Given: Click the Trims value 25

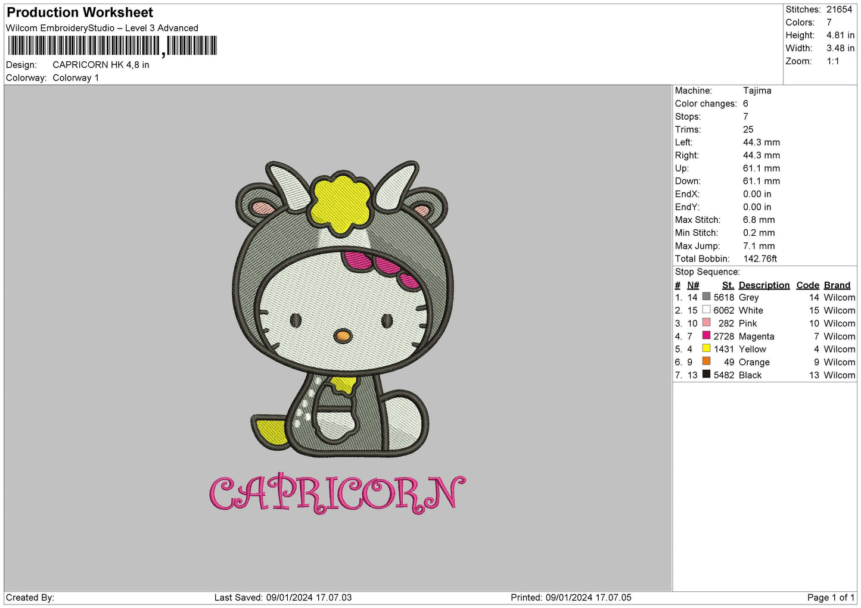Looking at the screenshot, I should click(748, 130).
